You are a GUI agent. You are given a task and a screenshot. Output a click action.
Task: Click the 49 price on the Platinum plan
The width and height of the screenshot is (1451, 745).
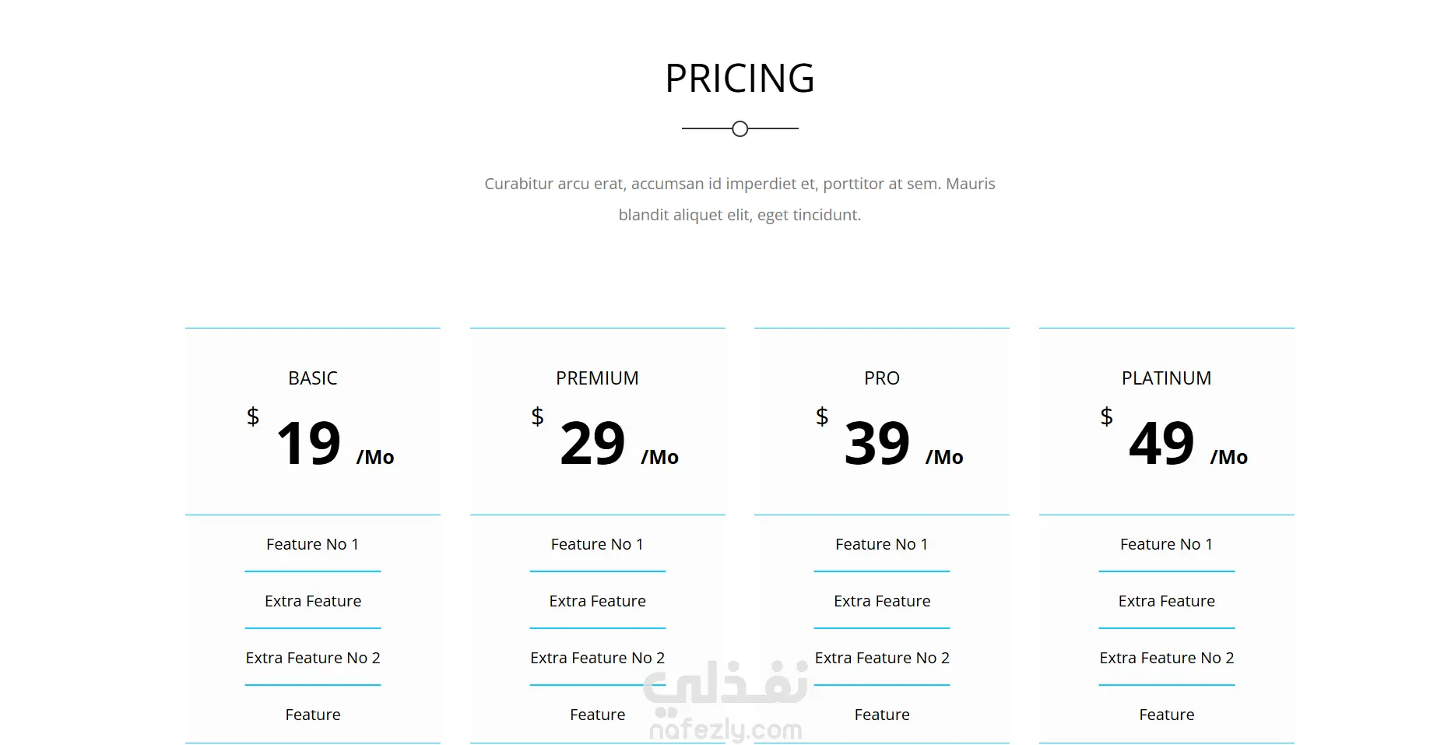[x=1161, y=444]
